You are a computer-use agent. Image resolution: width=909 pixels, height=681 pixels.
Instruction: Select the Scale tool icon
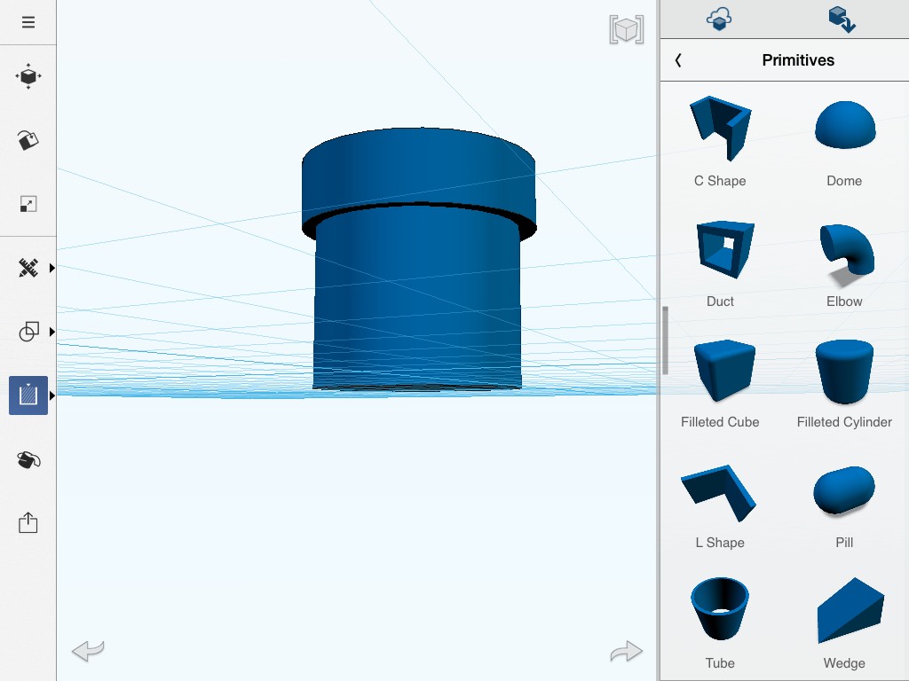28,204
